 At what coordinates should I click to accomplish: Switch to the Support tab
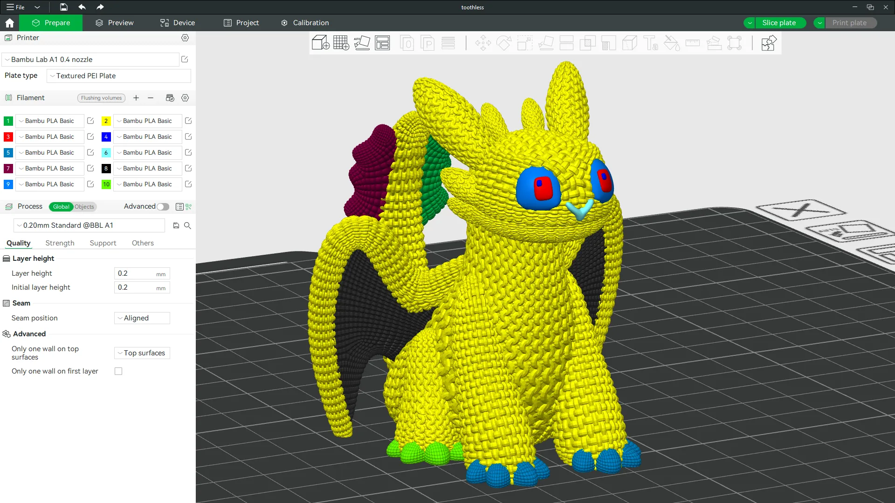(x=103, y=243)
